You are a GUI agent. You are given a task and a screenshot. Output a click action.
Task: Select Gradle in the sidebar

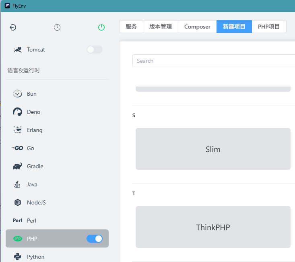click(35, 166)
